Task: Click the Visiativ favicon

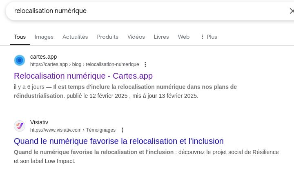Action: click(20, 126)
